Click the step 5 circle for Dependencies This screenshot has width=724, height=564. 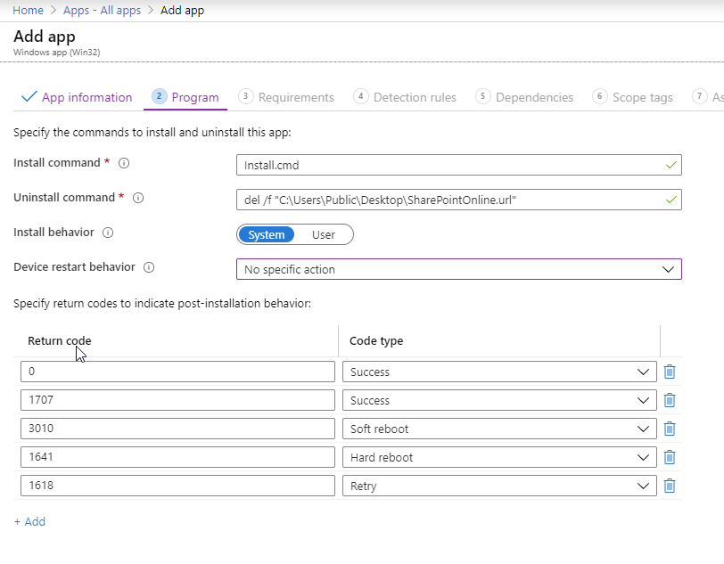pyautogui.click(x=483, y=96)
